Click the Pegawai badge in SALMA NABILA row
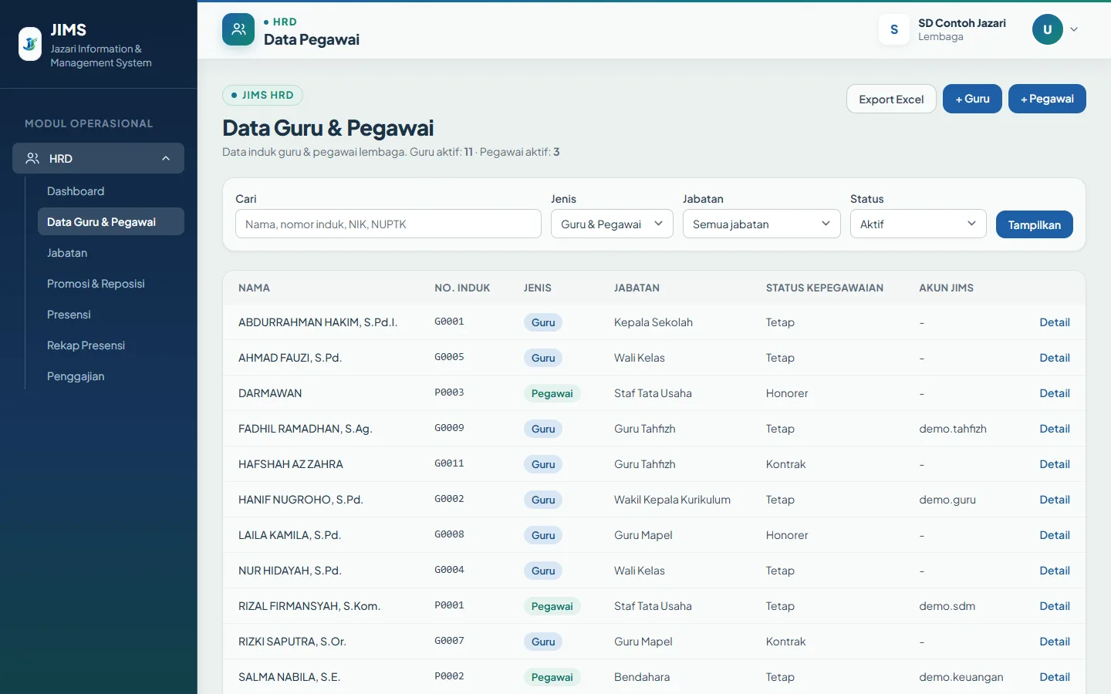Viewport: 1111px width, 694px height. [552, 677]
